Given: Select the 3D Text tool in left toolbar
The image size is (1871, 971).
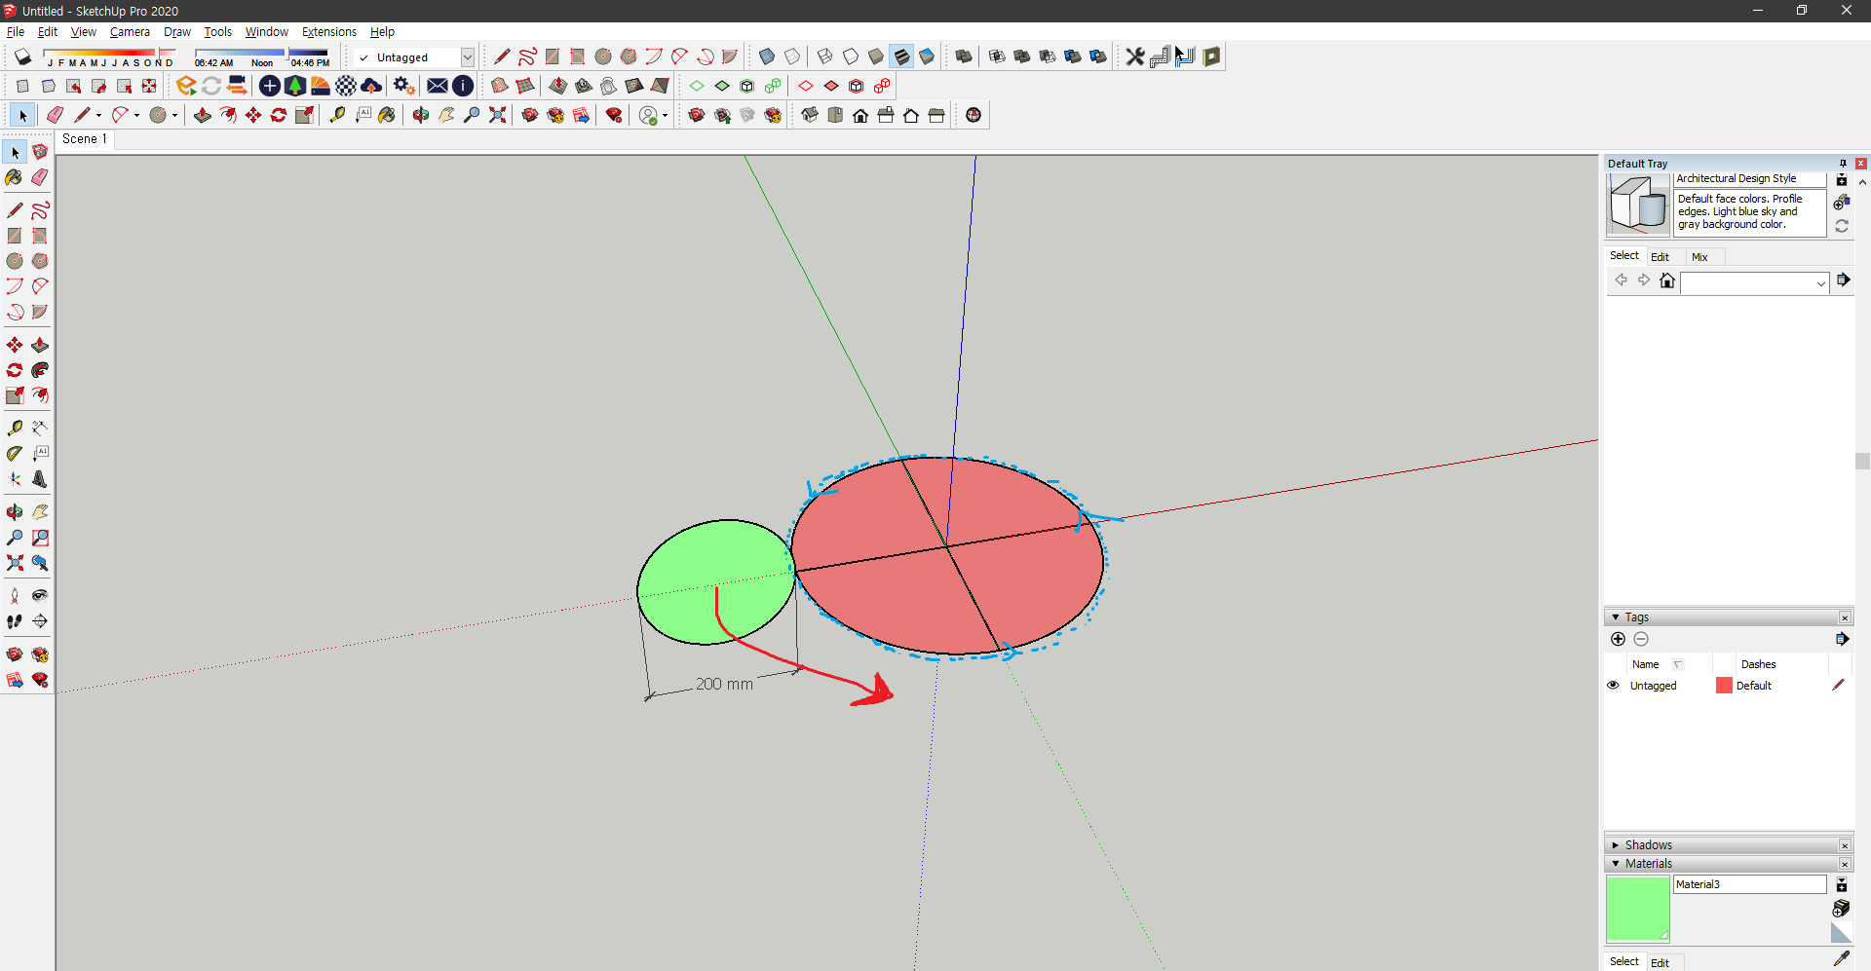Looking at the screenshot, I should tap(40, 479).
